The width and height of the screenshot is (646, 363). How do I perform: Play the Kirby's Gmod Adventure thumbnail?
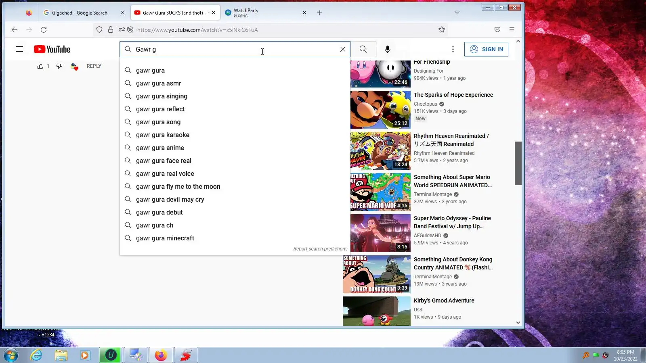377,311
